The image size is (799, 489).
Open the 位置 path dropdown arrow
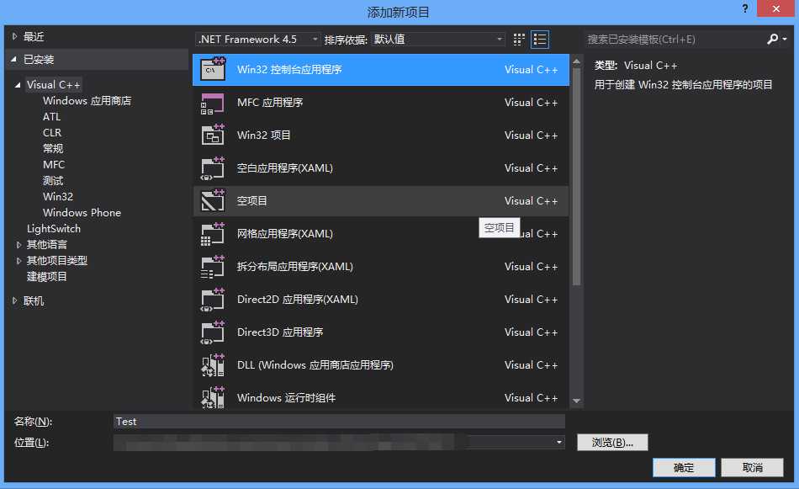559,442
